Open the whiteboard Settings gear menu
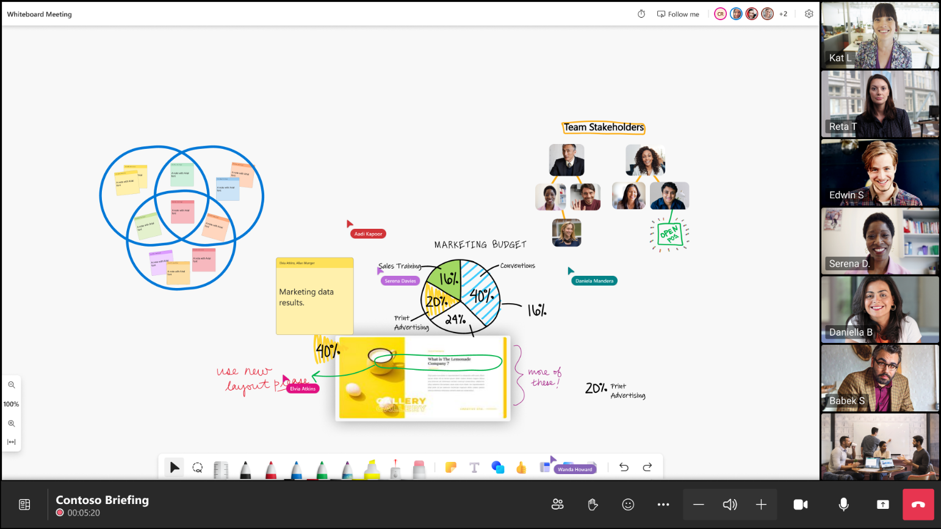This screenshot has width=941, height=529. [809, 13]
